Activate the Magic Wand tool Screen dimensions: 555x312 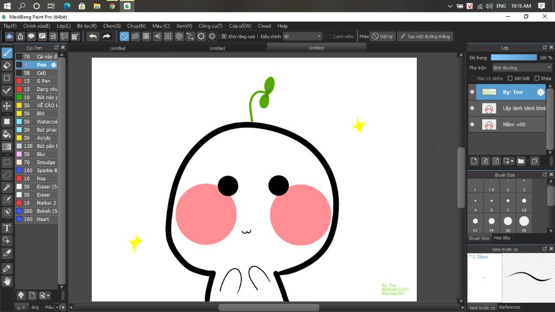click(7, 187)
